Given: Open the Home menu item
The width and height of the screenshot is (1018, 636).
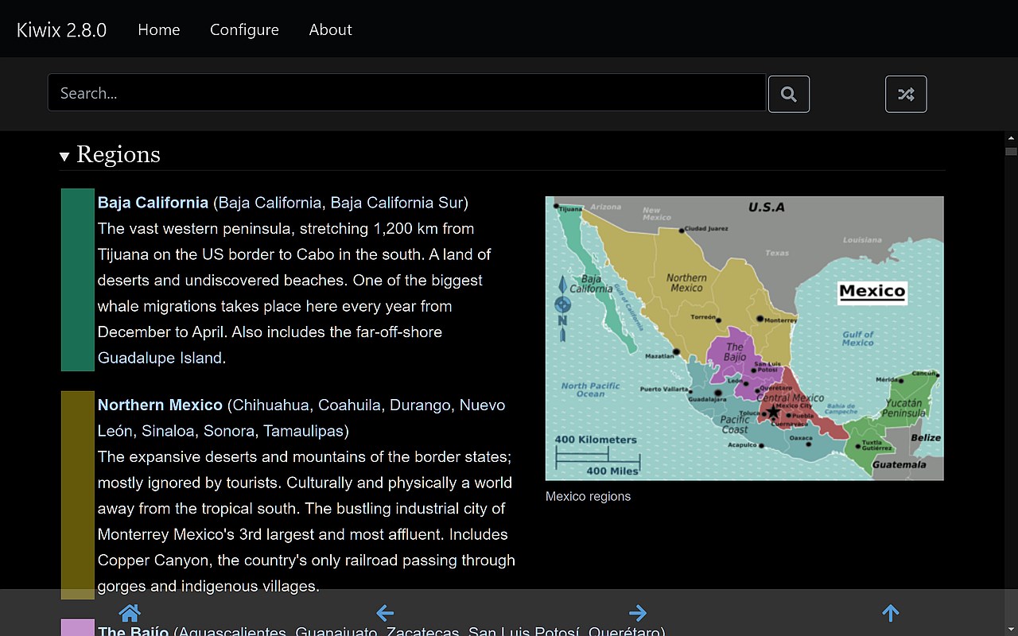Looking at the screenshot, I should [x=159, y=29].
